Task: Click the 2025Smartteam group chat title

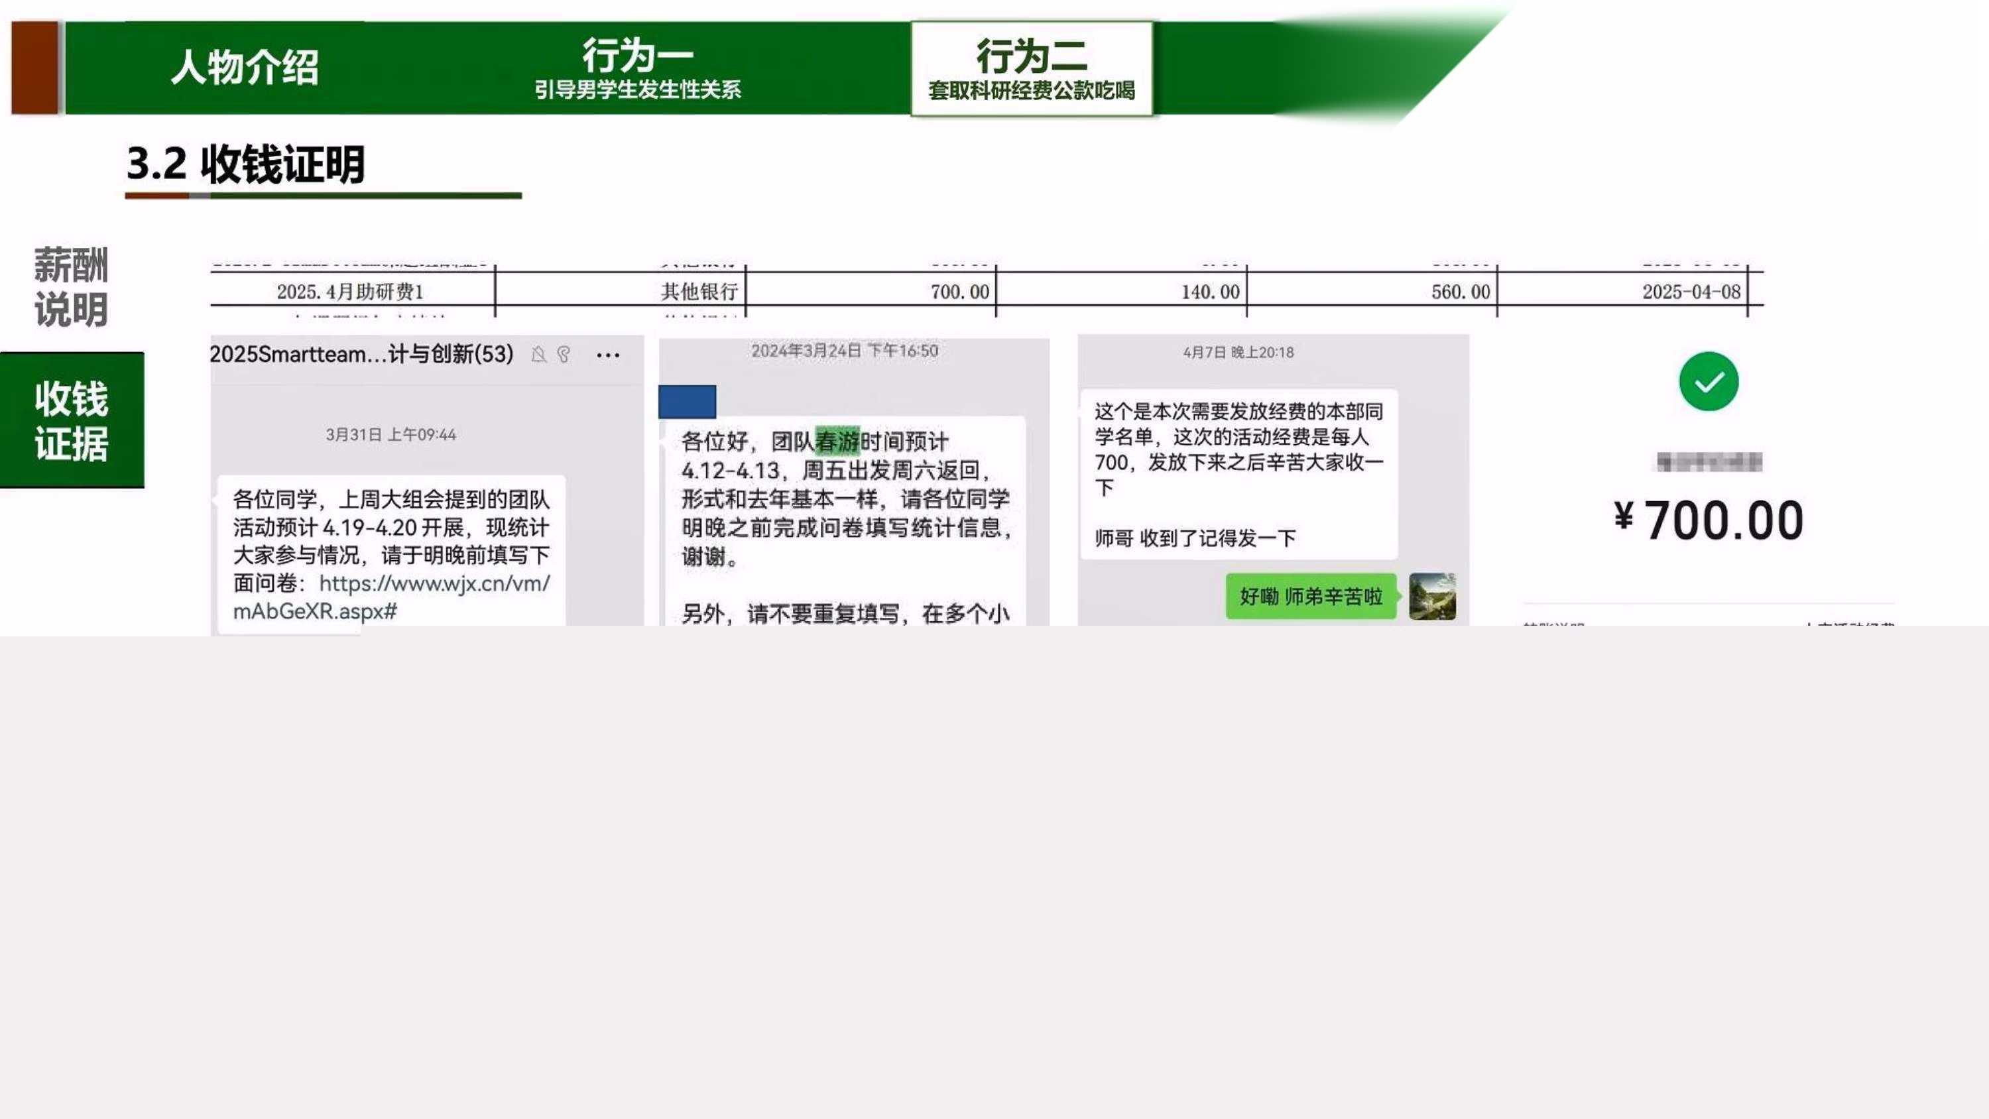Action: [x=361, y=355]
